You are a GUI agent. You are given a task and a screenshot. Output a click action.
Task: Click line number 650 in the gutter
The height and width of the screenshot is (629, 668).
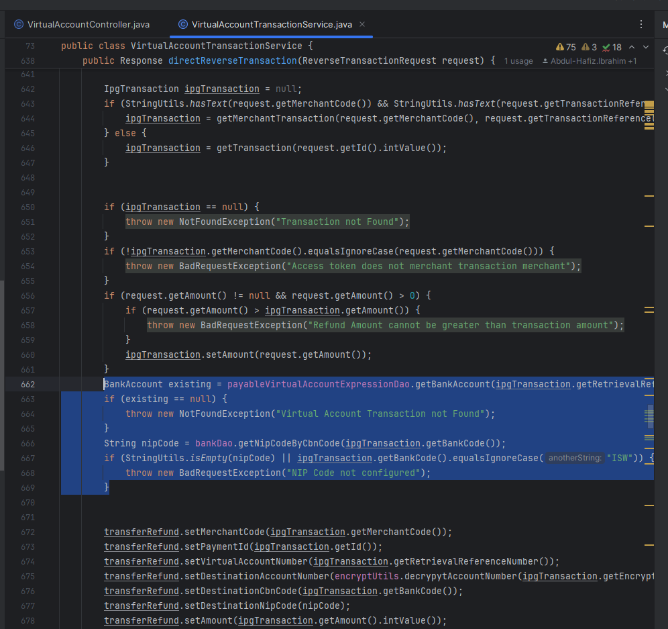click(x=27, y=207)
